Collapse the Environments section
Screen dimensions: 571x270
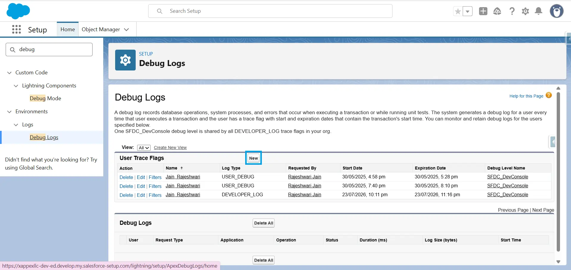(x=10, y=112)
